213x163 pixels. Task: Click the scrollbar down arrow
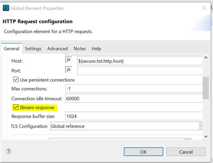pos(206,137)
